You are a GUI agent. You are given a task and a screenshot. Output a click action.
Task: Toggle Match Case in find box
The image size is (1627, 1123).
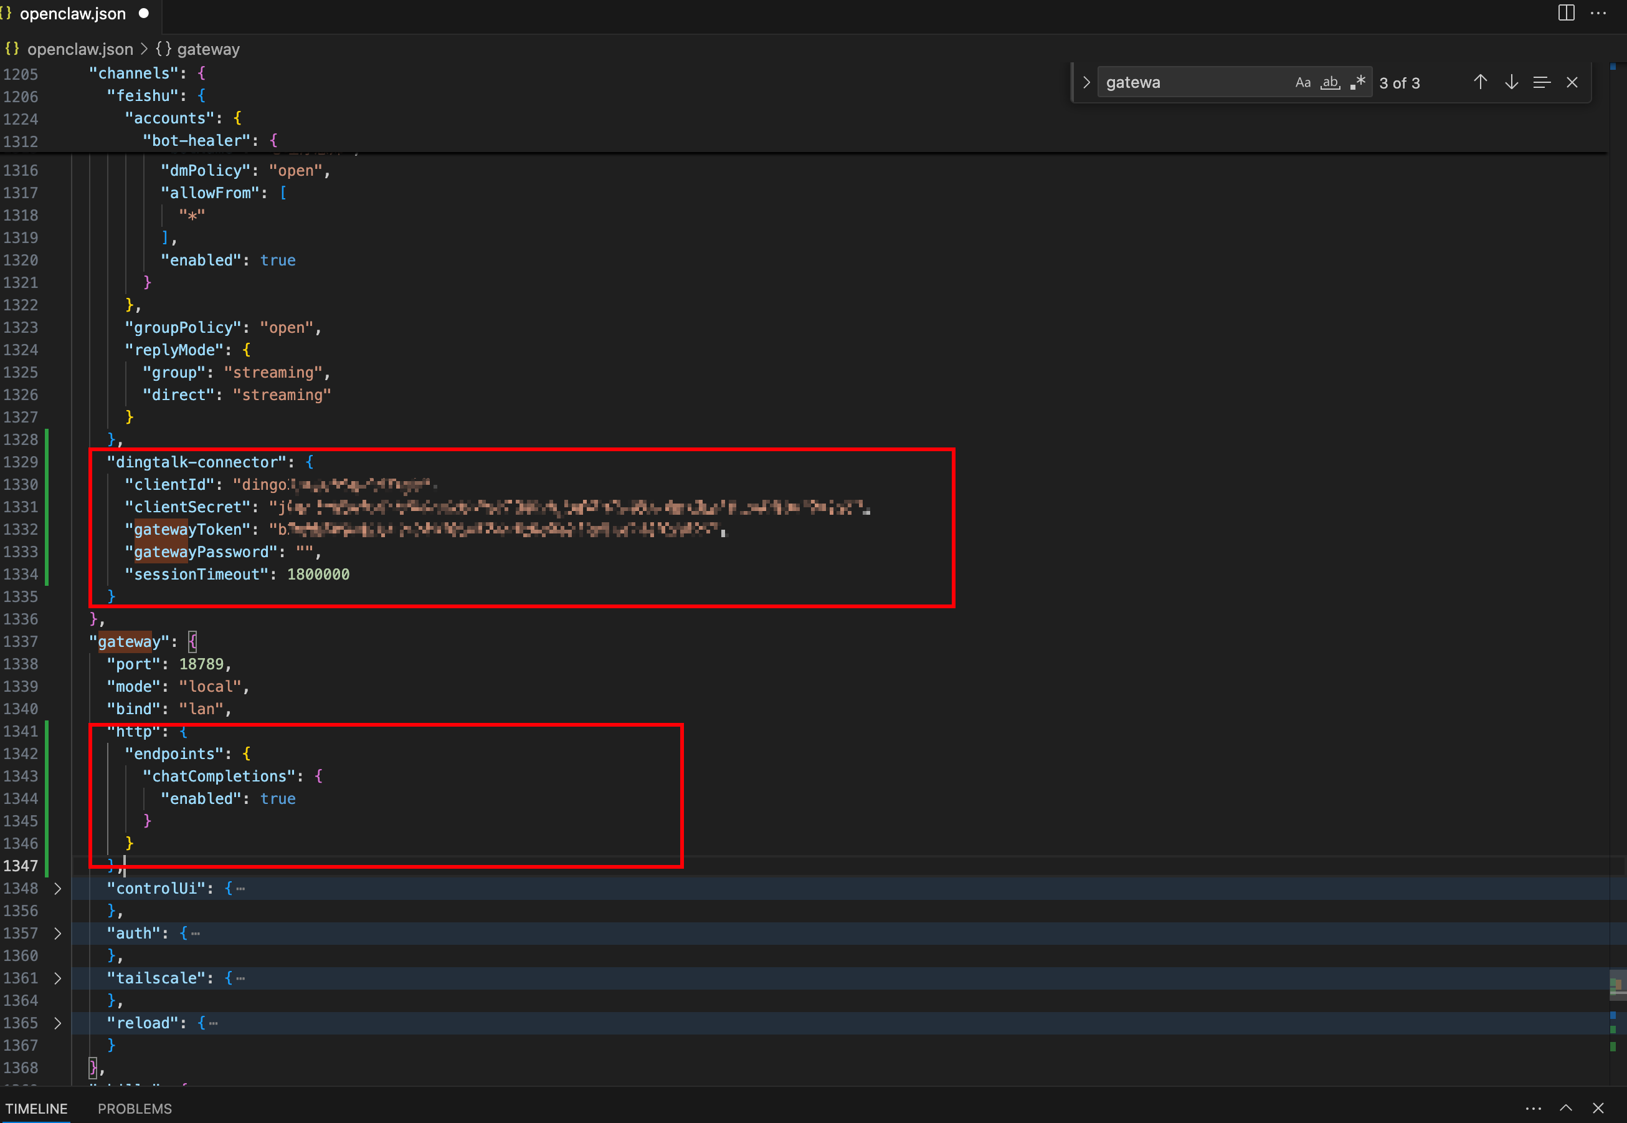(x=1303, y=82)
